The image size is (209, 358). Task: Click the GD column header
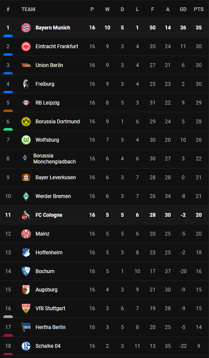[x=183, y=9]
